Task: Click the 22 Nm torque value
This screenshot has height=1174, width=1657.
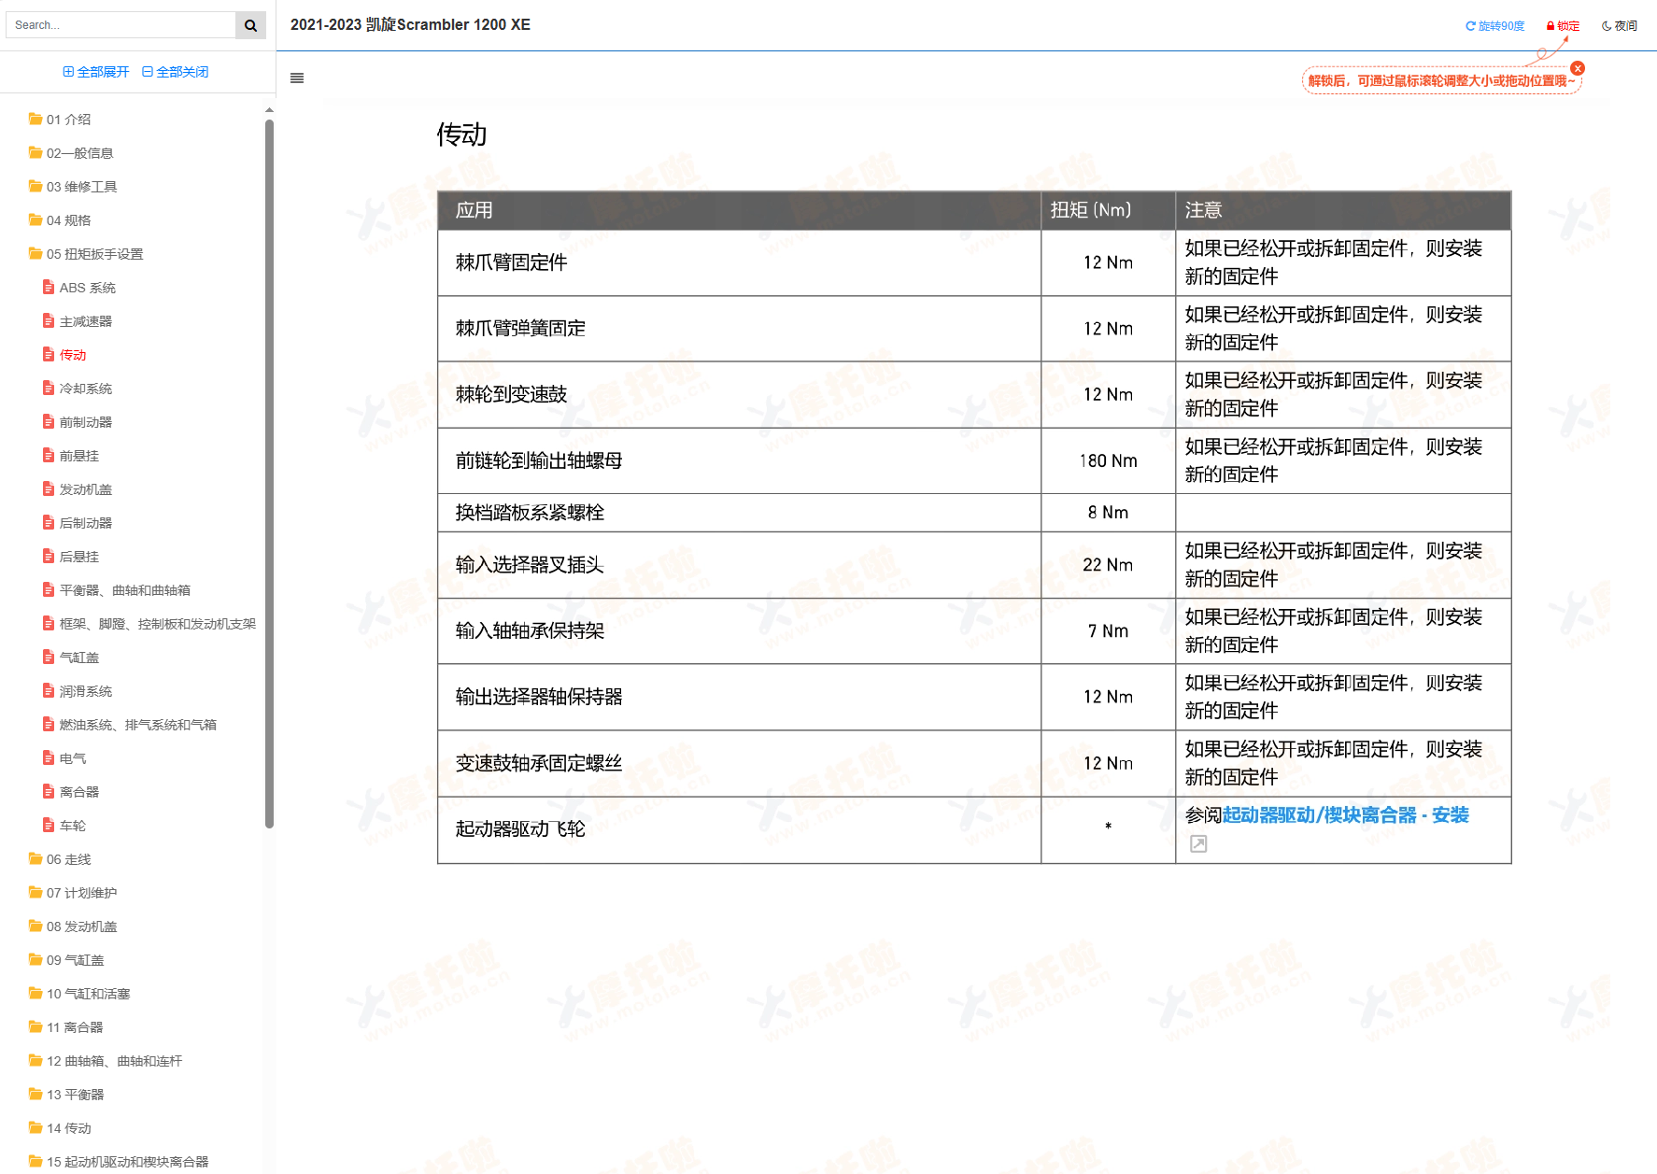Action: (1109, 565)
